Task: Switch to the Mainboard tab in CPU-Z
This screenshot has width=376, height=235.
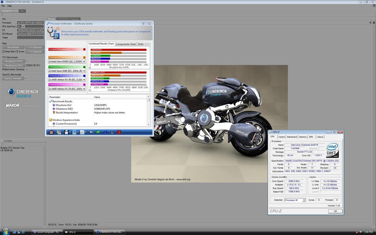Action: [x=292, y=137]
